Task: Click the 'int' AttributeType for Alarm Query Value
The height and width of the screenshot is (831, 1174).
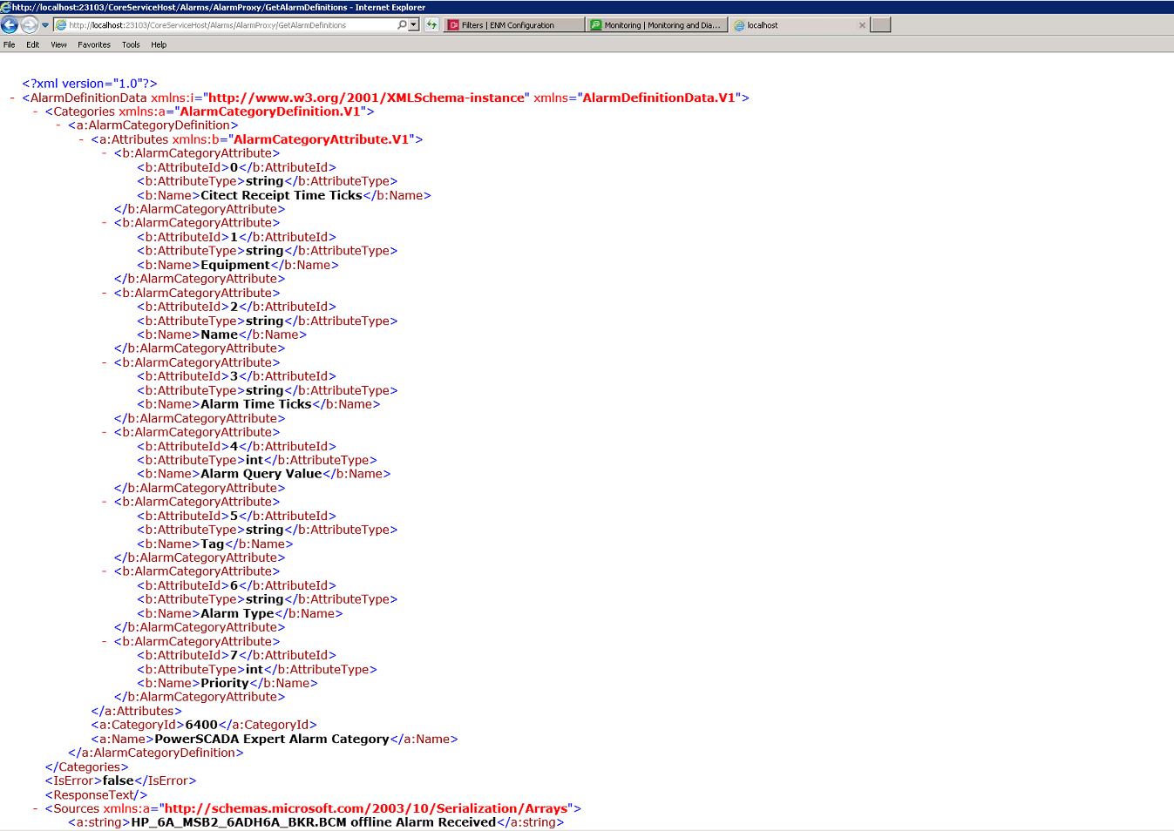Action: [x=254, y=460]
